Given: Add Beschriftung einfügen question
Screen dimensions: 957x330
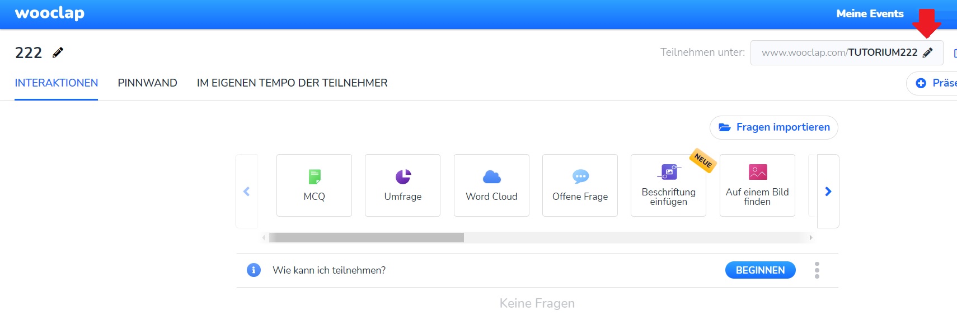Looking at the screenshot, I should tap(668, 185).
